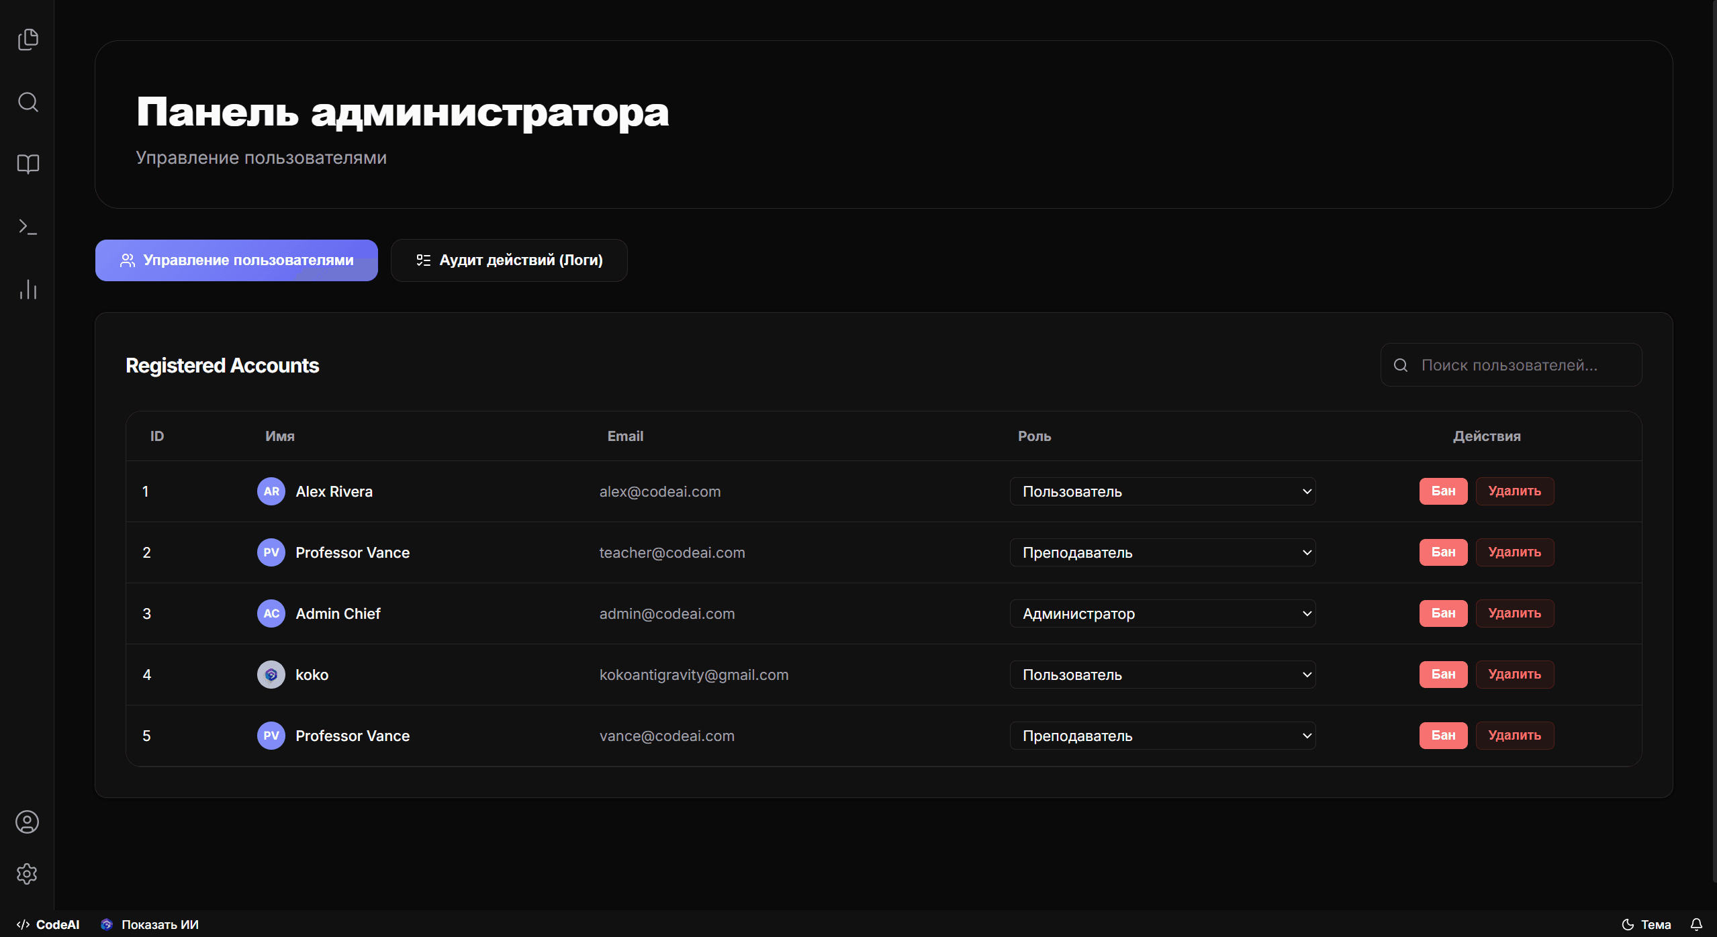Click Показать ИИ in status bar
The image size is (1717, 937).
tap(150, 924)
